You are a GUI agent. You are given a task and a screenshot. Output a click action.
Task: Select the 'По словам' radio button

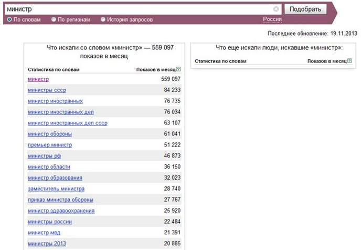tap(9, 19)
